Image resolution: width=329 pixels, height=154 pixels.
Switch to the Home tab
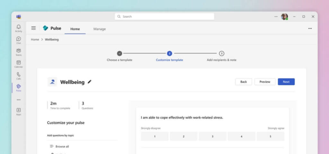coord(75,29)
